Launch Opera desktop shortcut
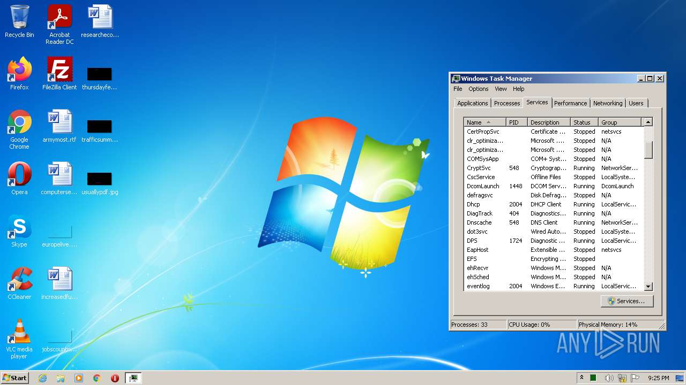The height and width of the screenshot is (385, 686). point(19,179)
